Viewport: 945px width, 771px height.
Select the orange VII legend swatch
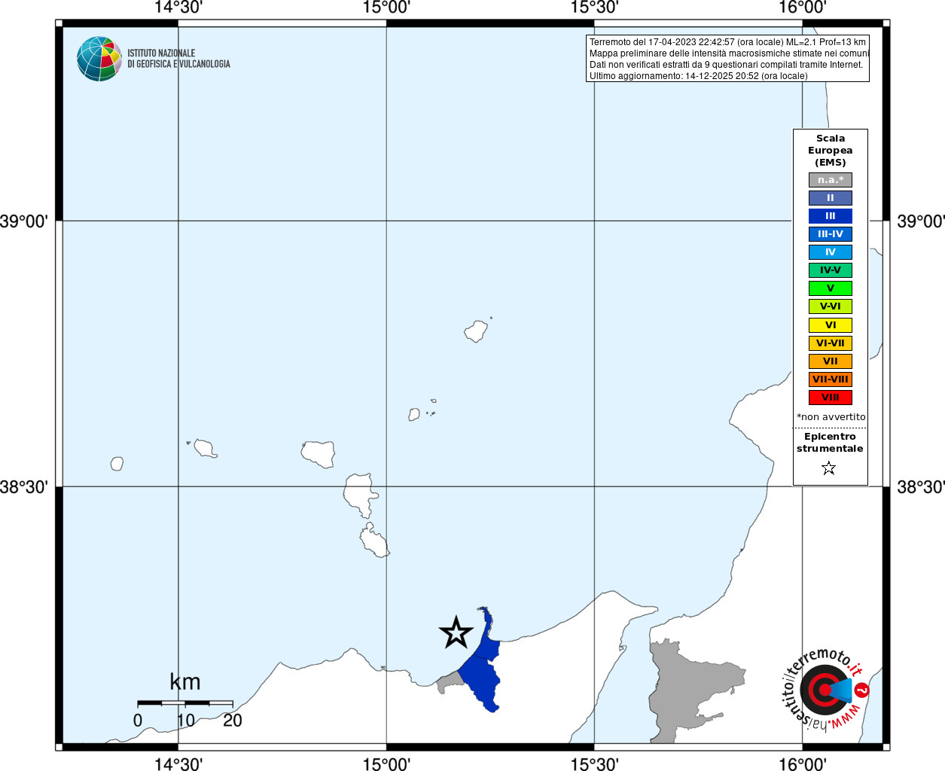831,361
